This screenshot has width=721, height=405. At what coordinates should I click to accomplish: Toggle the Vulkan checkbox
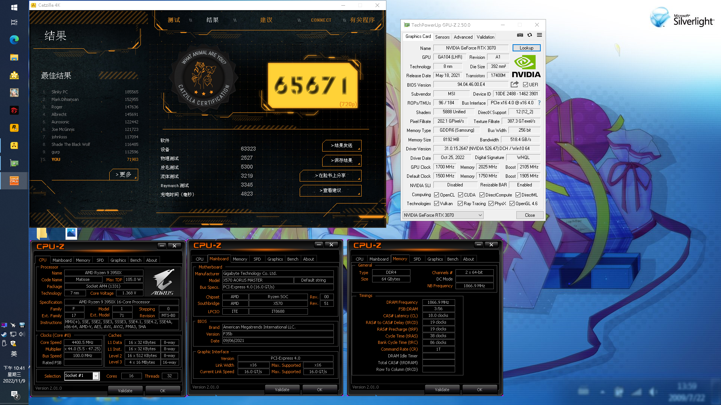(x=436, y=204)
